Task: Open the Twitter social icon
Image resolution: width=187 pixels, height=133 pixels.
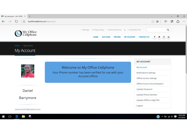Action: [159, 37]
